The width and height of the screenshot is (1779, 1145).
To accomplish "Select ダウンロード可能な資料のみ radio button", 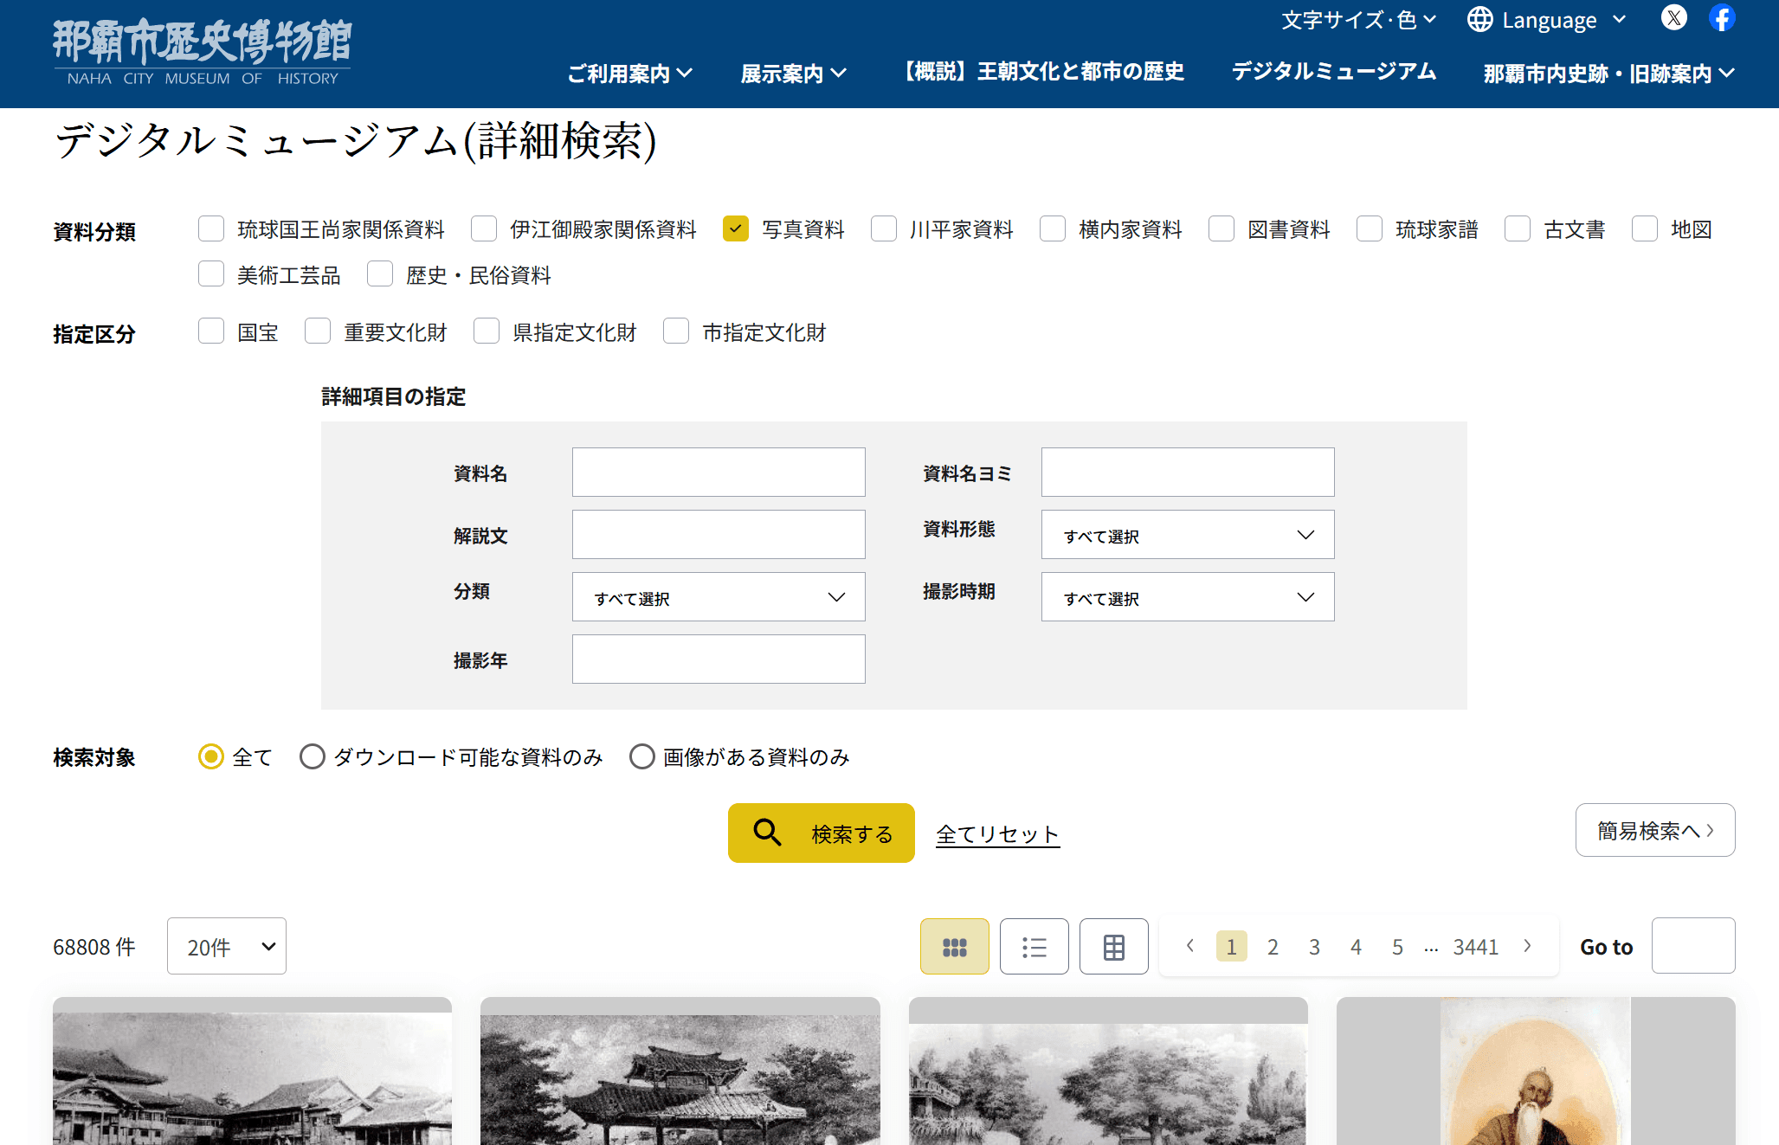I will (x=313, y=757).
